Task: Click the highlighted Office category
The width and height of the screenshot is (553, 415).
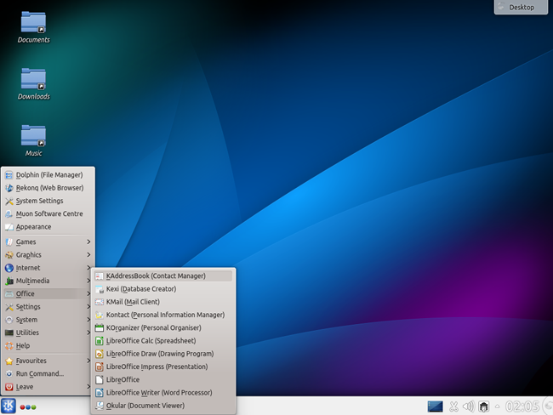Action: point(48,293)
